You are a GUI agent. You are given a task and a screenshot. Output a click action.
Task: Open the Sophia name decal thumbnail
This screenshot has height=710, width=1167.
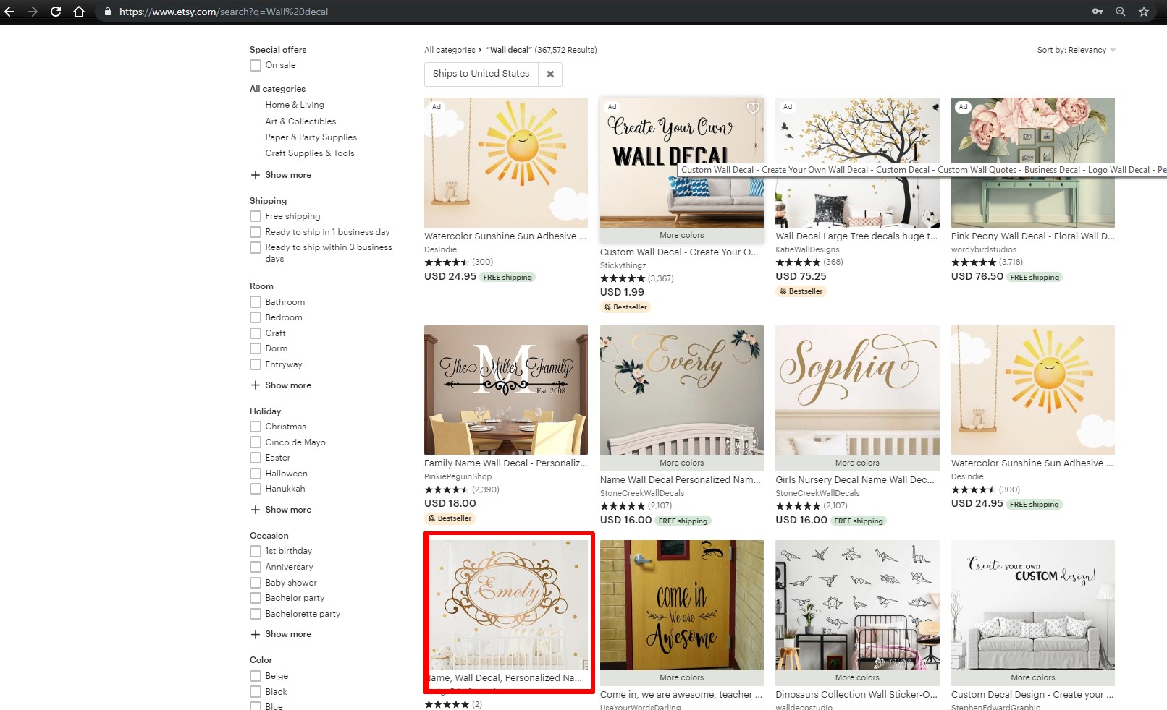[x=857, y=390]
